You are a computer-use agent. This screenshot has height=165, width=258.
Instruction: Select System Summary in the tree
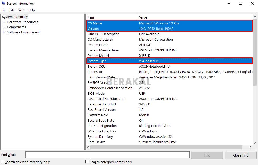(15, 17)
